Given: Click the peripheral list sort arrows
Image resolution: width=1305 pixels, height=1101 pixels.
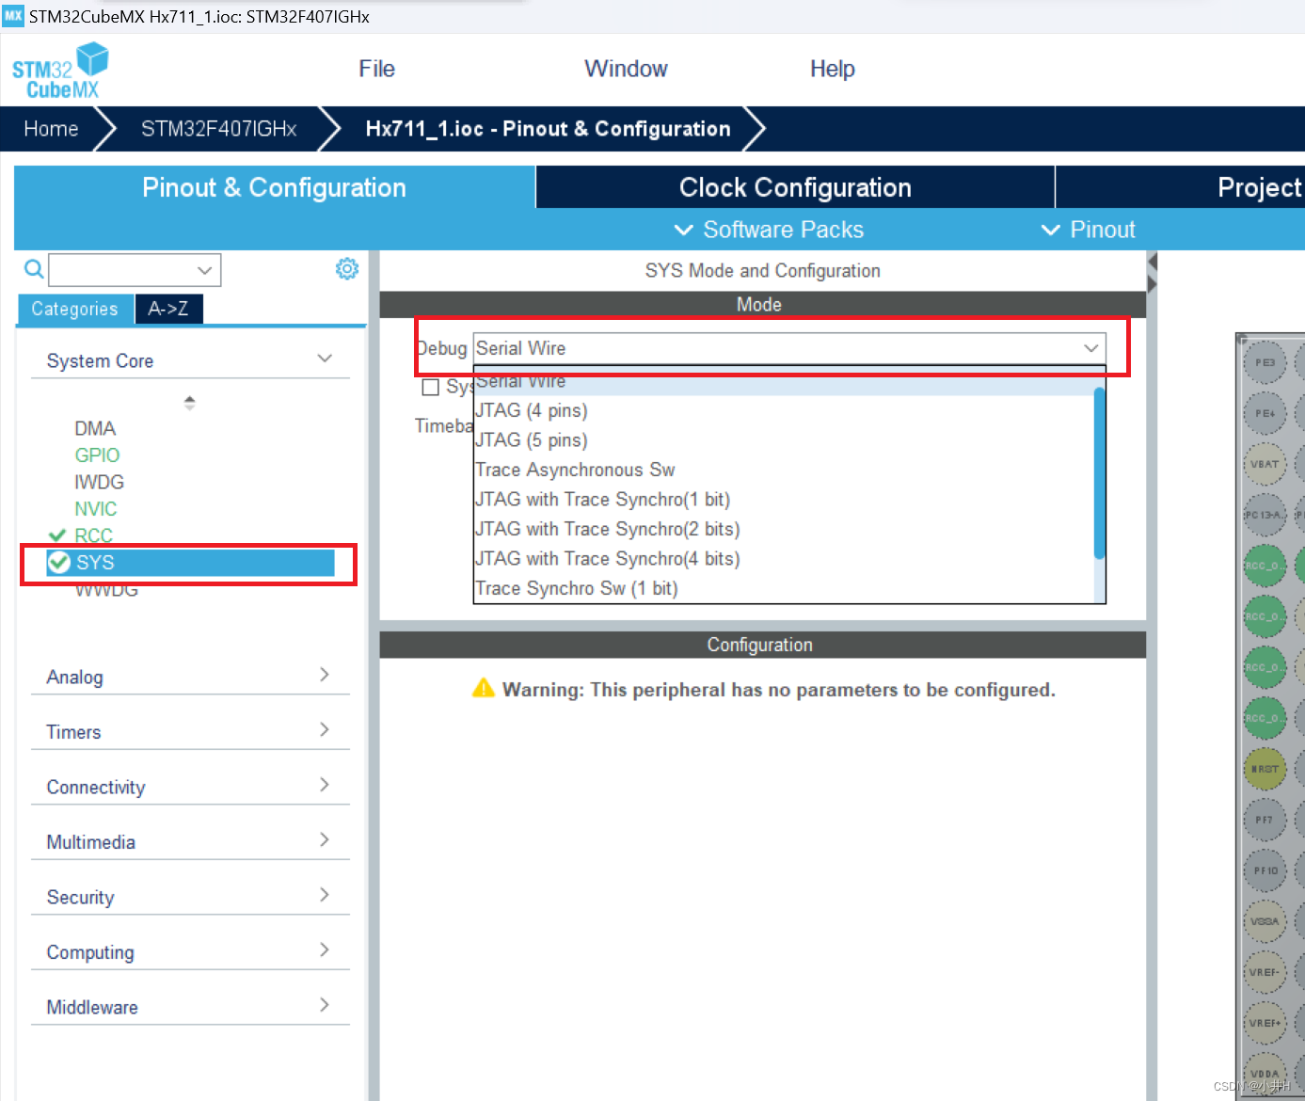Looking at the screenshot, I should tap(189, 403).
